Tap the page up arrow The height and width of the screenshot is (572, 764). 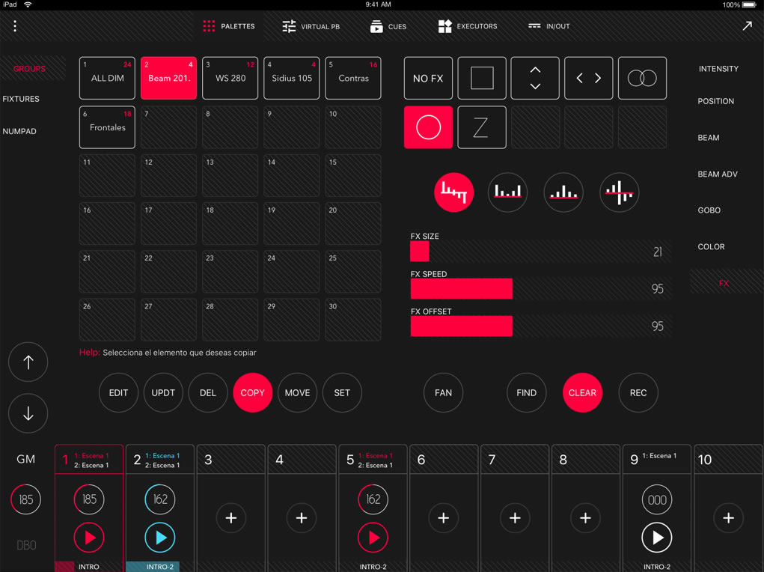28,362
